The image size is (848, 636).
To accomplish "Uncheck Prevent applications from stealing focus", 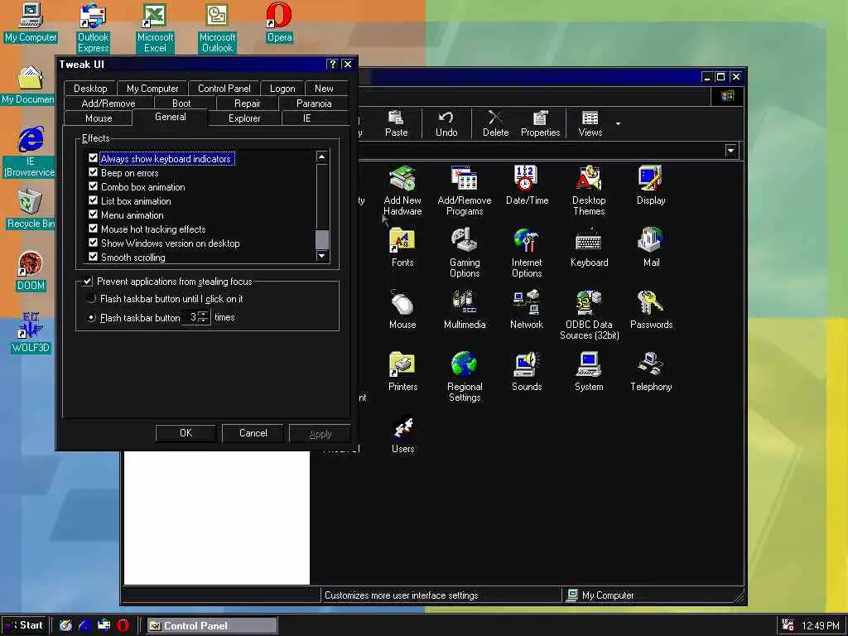I will (x=88, y=282).
